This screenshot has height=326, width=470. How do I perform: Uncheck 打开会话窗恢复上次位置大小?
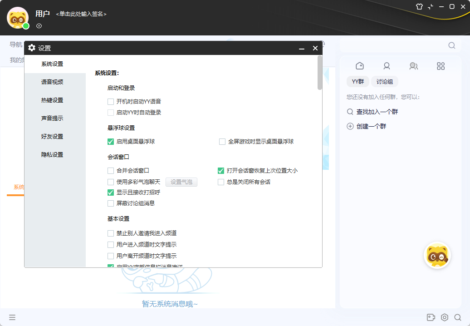pyautogui.click(x=221, y=171)
